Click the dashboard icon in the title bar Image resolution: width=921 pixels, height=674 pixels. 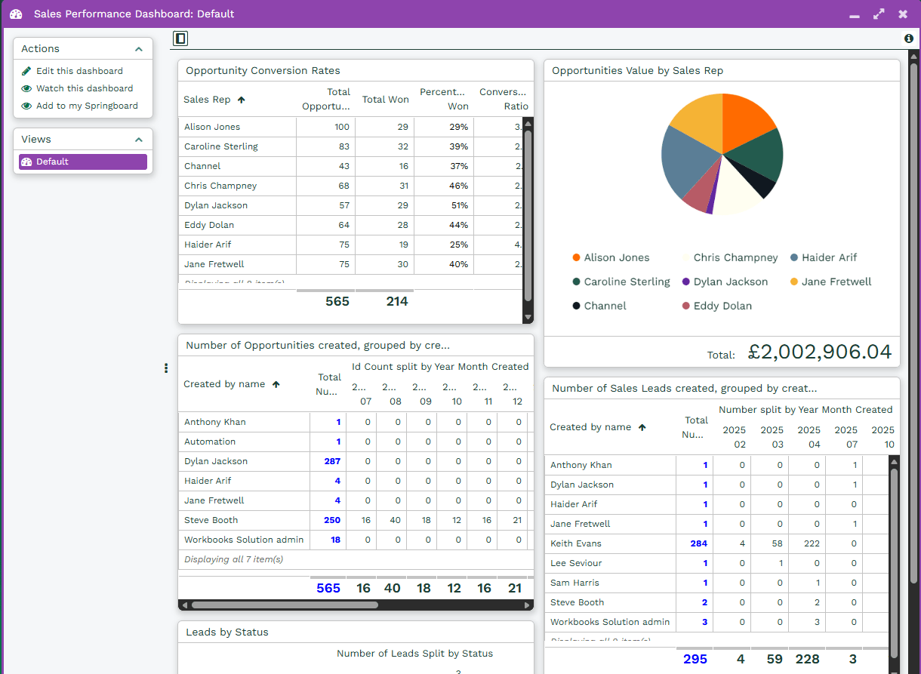tap(16, 14)
